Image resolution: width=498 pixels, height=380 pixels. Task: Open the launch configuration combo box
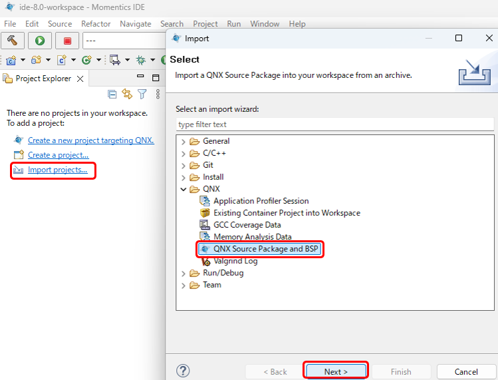click(x=124, y=41)
